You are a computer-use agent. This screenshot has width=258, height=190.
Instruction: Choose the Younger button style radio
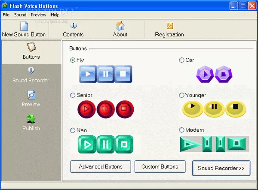pos(181,95)
